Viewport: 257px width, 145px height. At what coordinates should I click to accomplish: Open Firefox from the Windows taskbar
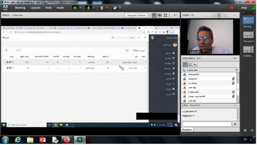click(x=67, y=140)
